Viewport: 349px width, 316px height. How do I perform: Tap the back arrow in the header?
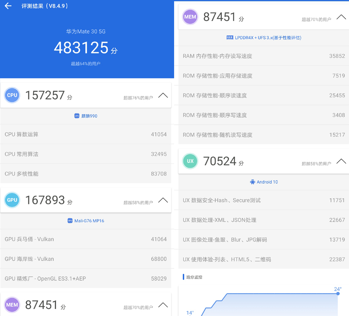[8, 6]
